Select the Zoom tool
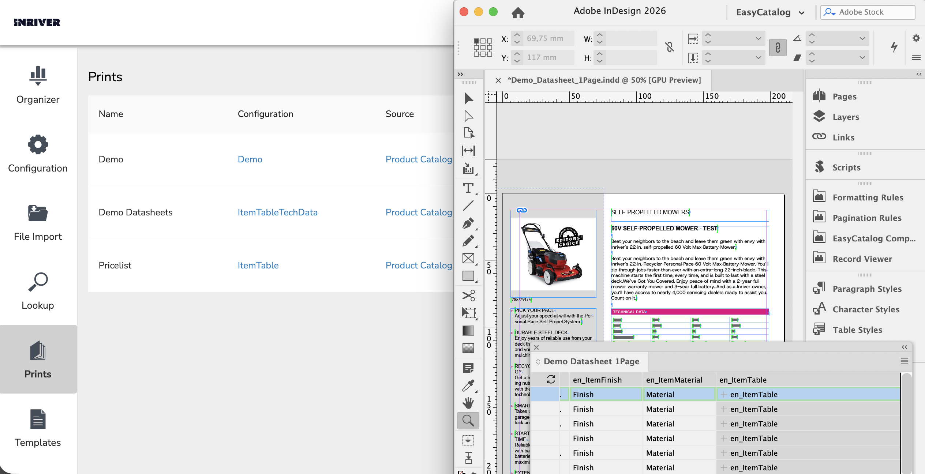 [x=468, y=421]
